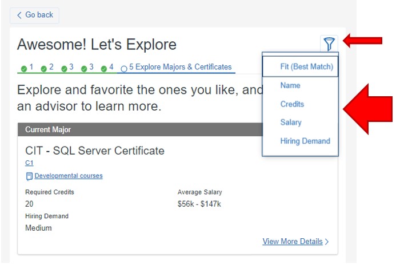Sort majors by Name

point(290,85)
